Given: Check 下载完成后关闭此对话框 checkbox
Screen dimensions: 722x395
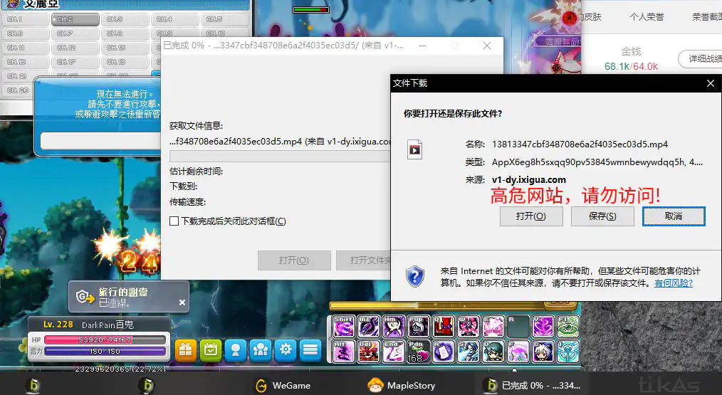Looking at the screenshot, I should (x=174, y=221).
